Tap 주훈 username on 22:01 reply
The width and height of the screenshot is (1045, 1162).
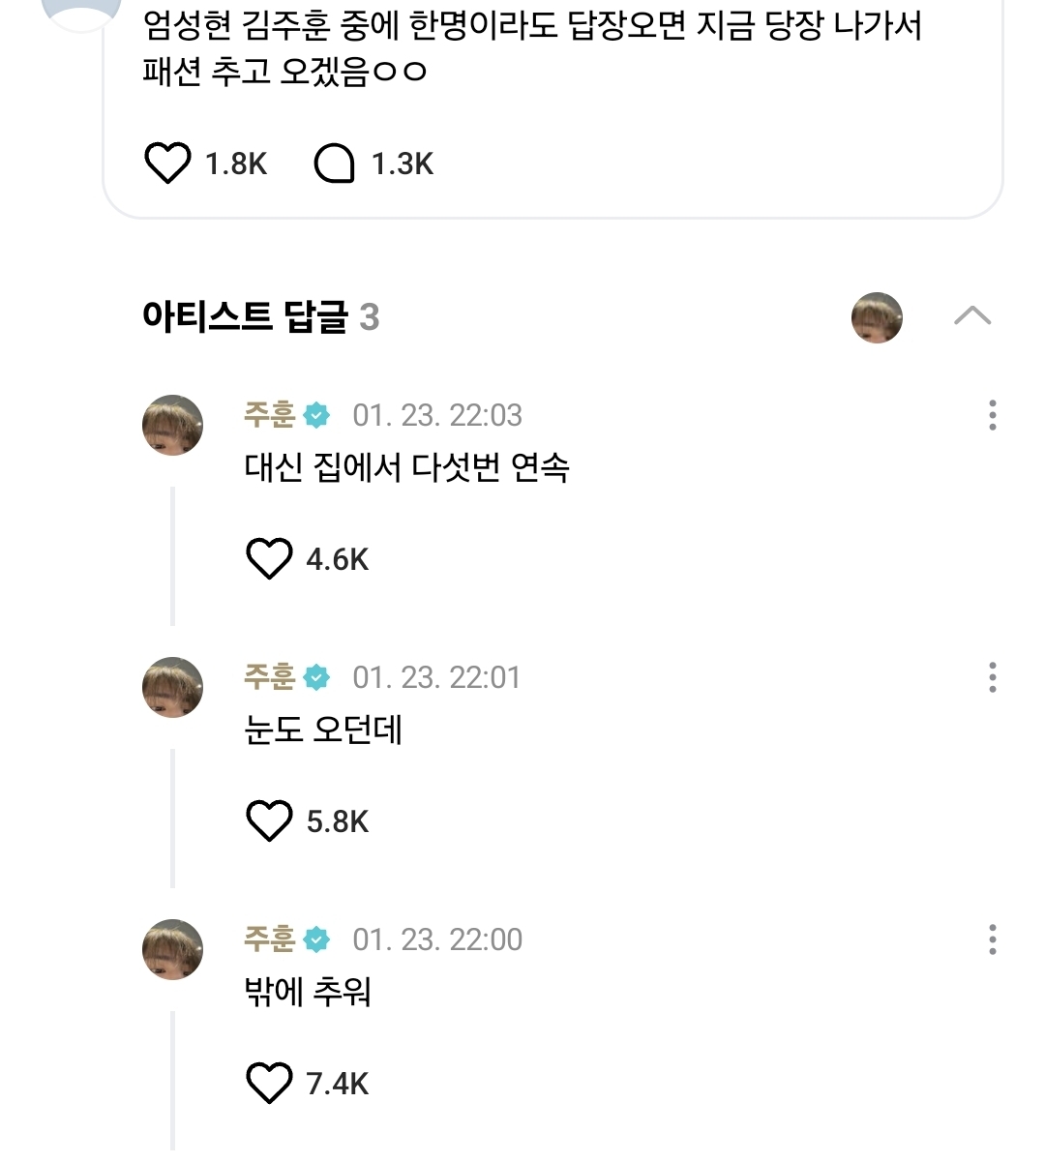[269, 677]
